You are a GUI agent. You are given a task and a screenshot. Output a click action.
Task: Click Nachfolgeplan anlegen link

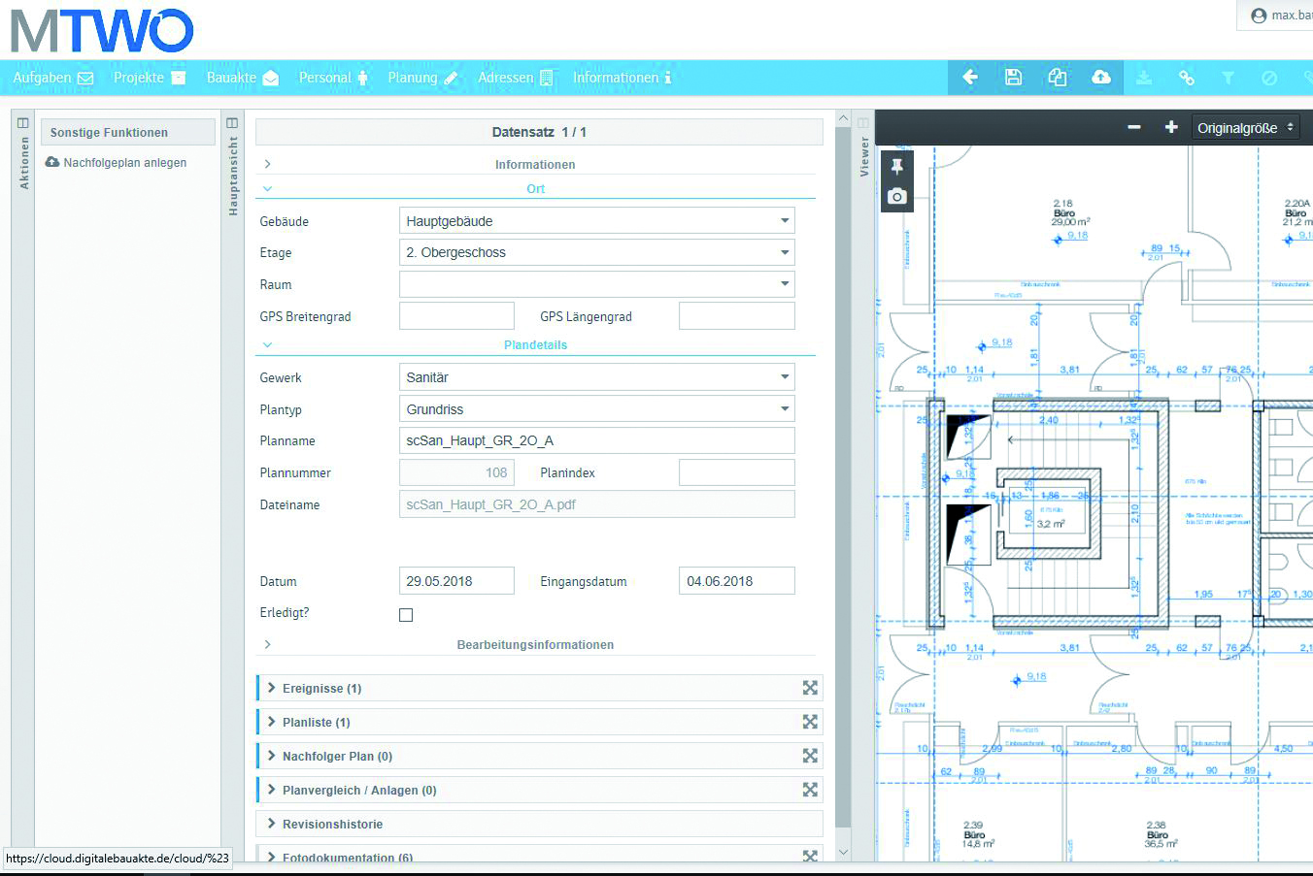[x=124, y=163]
